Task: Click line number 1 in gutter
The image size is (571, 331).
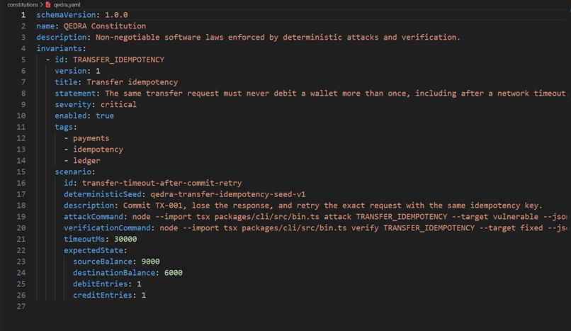Action: (x=23, y=15)
